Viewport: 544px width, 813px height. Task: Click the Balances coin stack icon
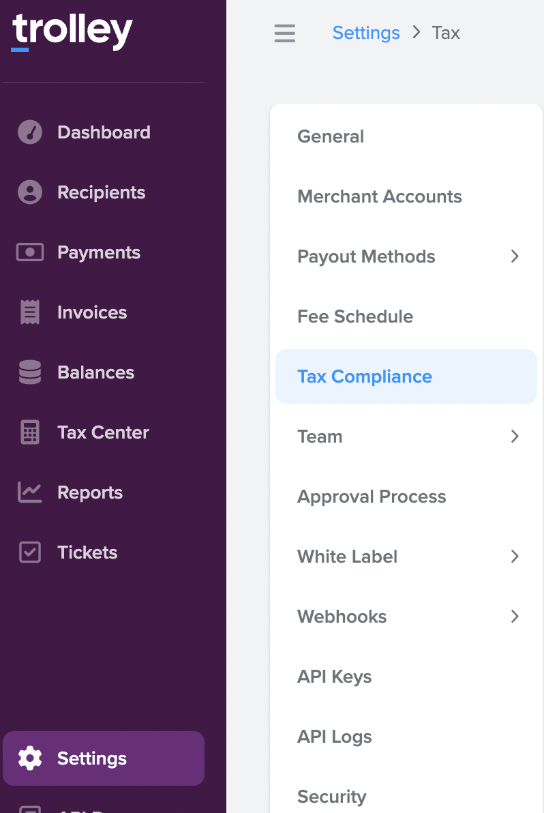[x=30, y=372]
